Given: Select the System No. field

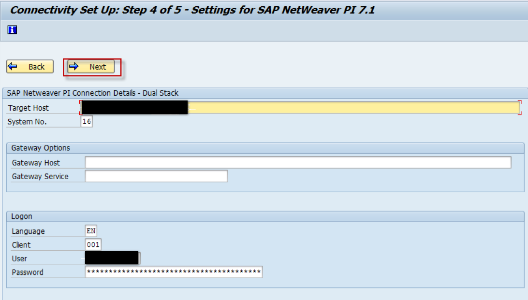Looking at the screenshot, I should coord(87,121).
